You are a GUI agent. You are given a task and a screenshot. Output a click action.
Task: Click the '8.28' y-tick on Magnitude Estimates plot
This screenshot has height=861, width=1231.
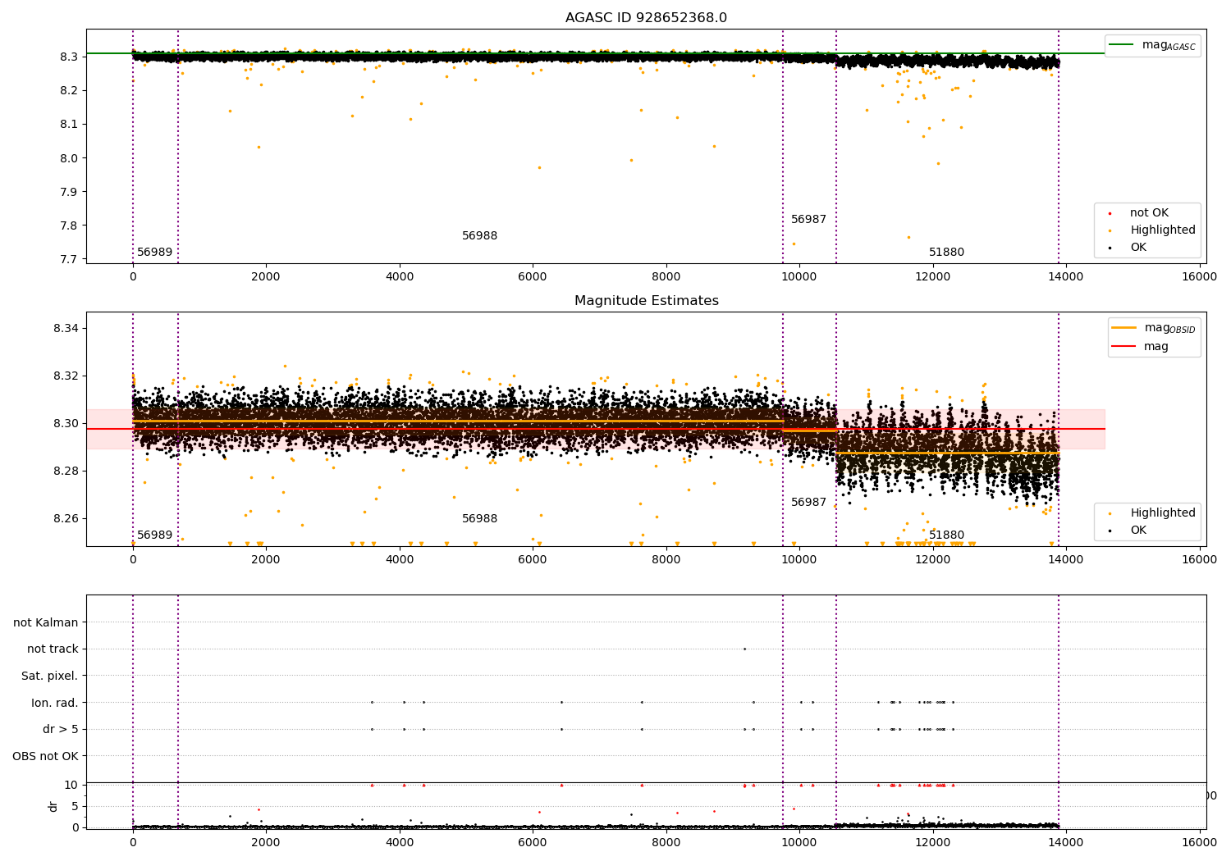point(66,471)
